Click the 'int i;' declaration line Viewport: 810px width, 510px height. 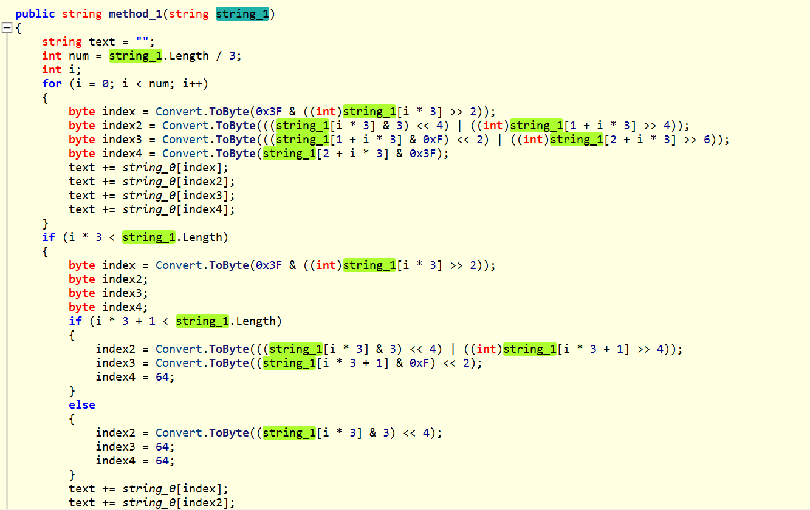[62, 70]
